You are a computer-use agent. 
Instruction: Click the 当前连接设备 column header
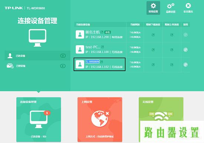tap(83, 24)
